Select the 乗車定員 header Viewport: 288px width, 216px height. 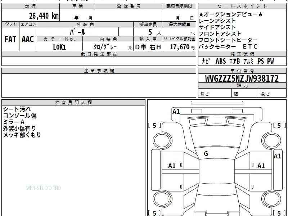pos(148,24)
